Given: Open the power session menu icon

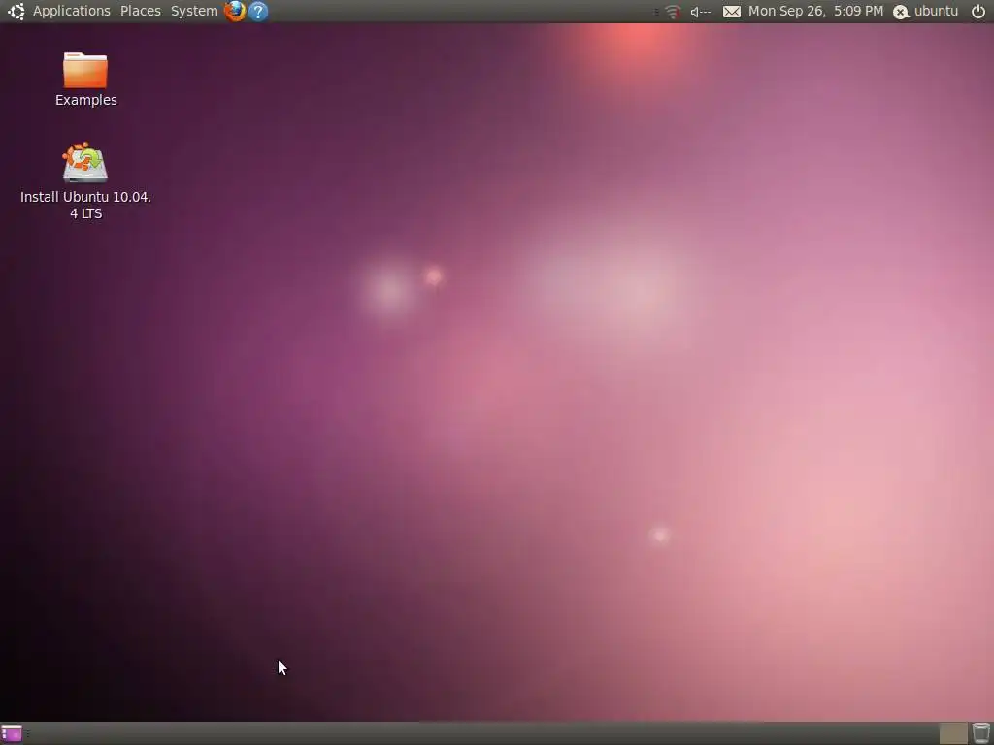Looking at the screenshot, I should [x=978, y=12].
